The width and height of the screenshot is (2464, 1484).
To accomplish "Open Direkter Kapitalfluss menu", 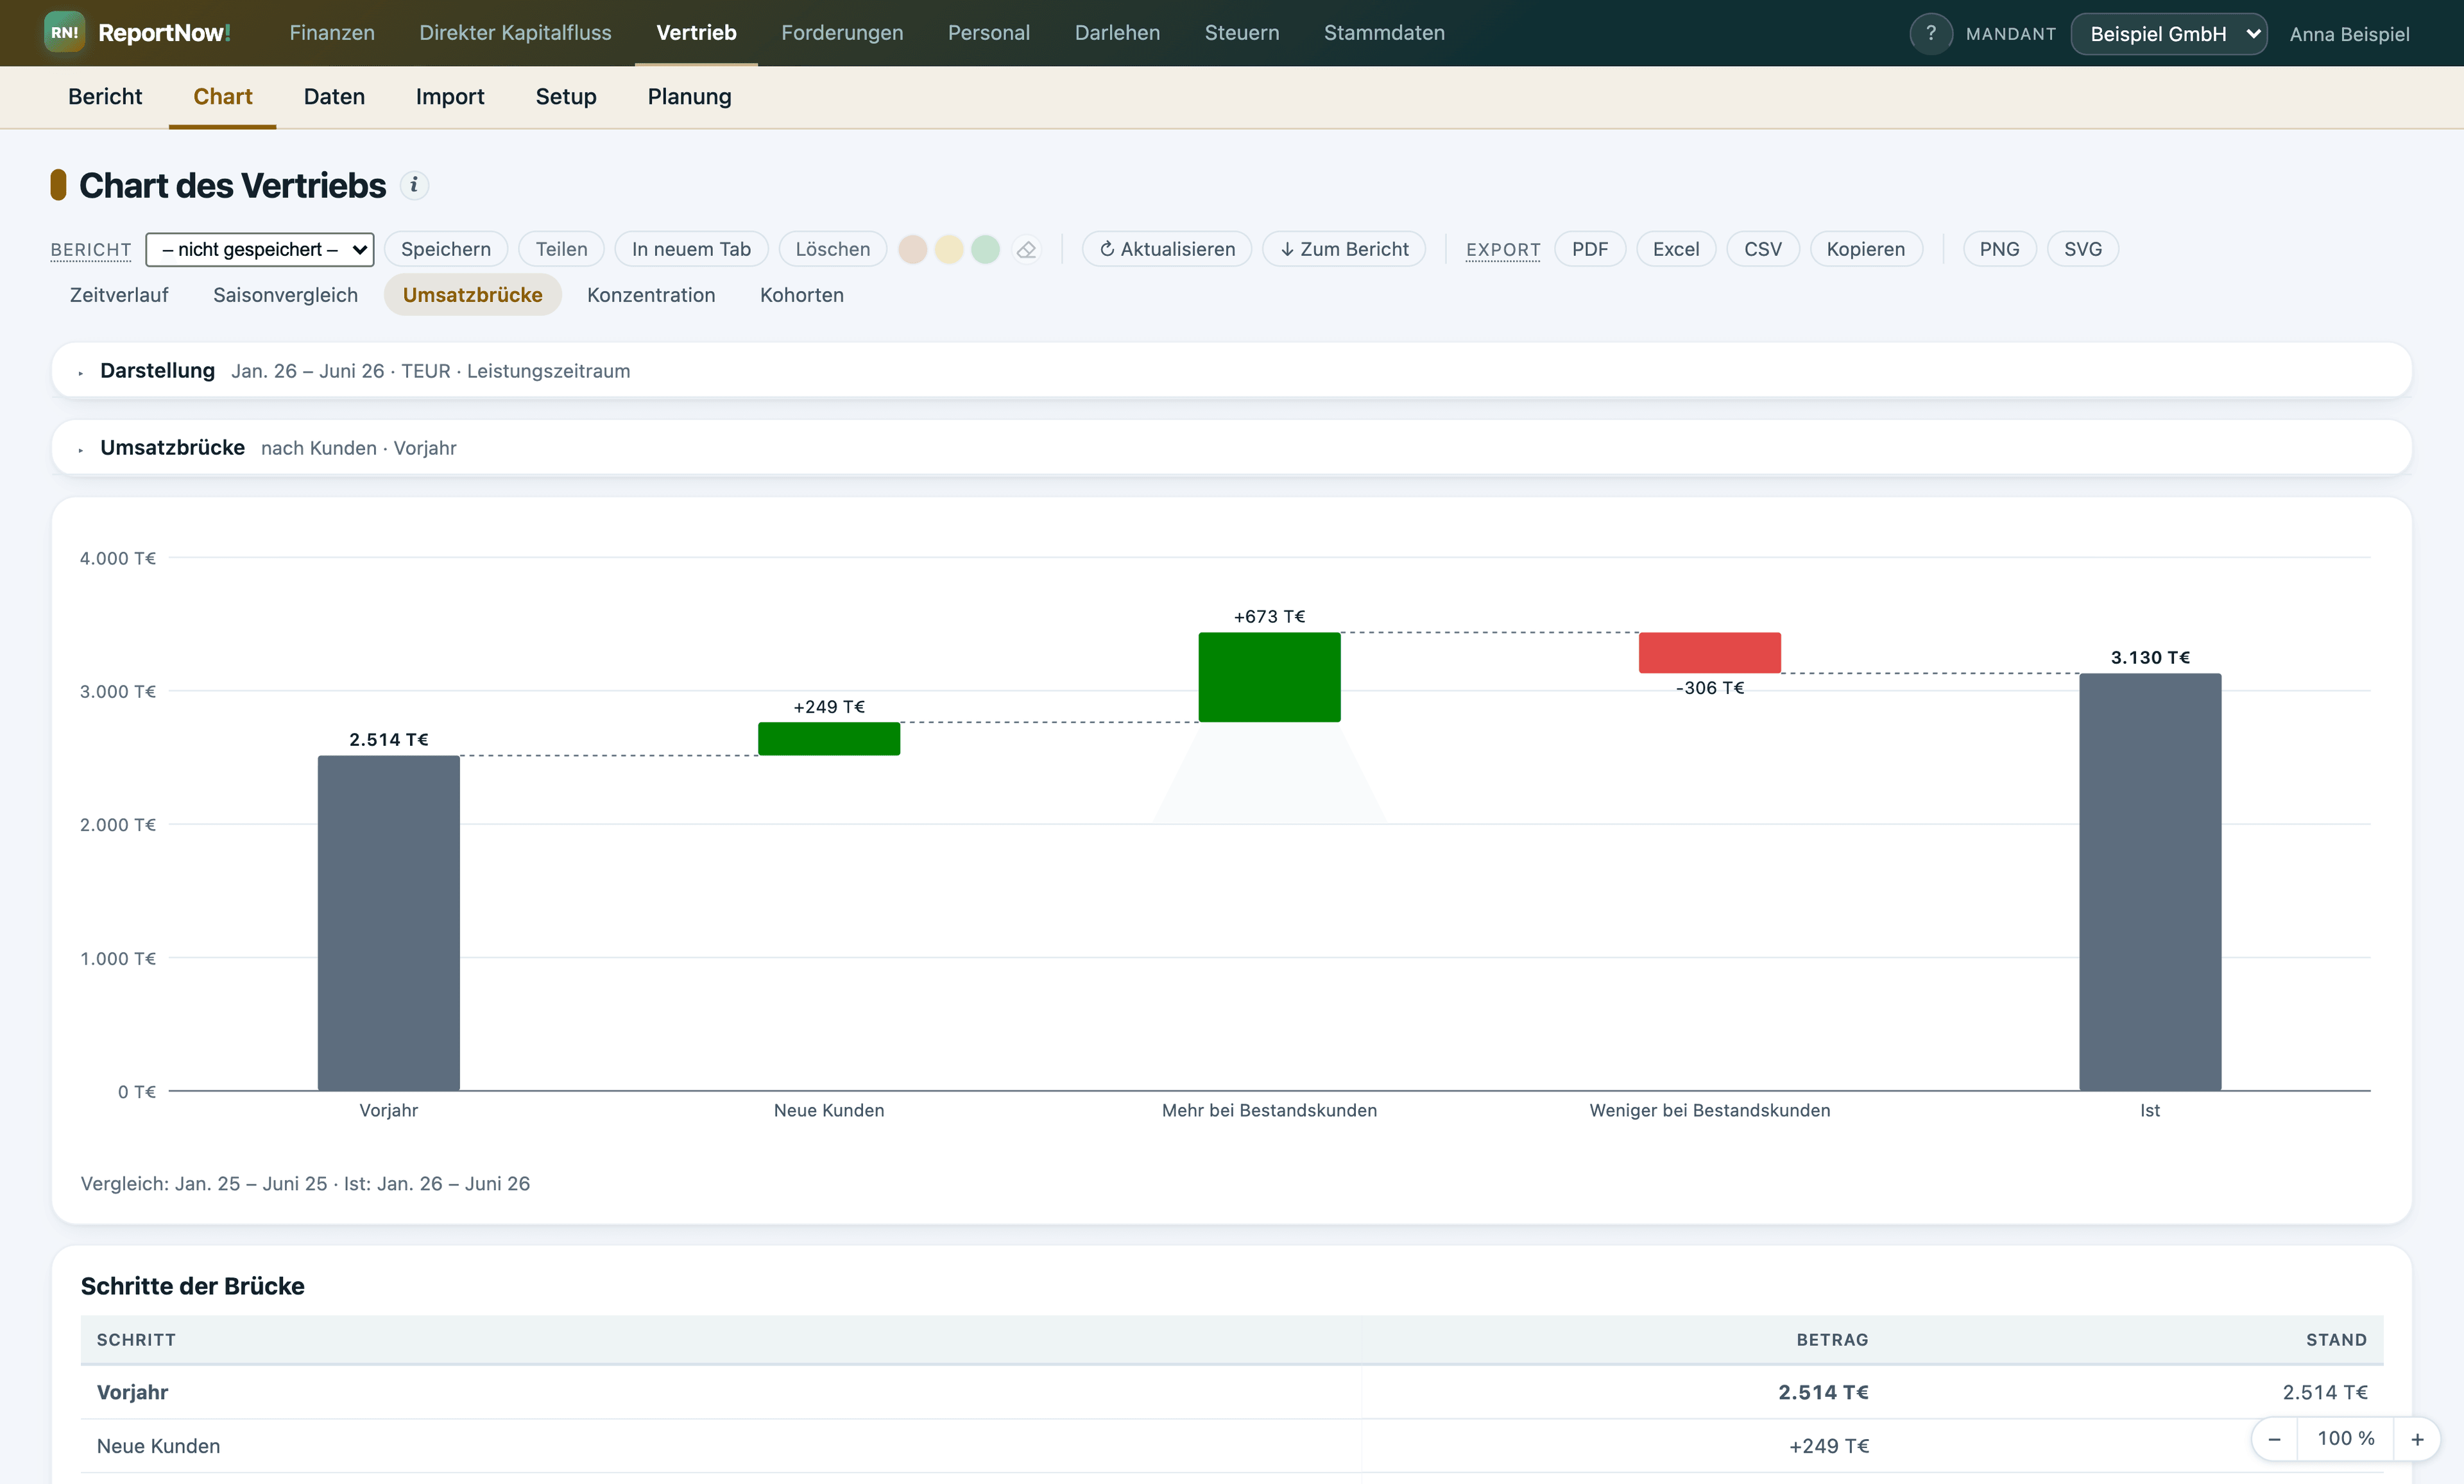I will coord(515,33).
